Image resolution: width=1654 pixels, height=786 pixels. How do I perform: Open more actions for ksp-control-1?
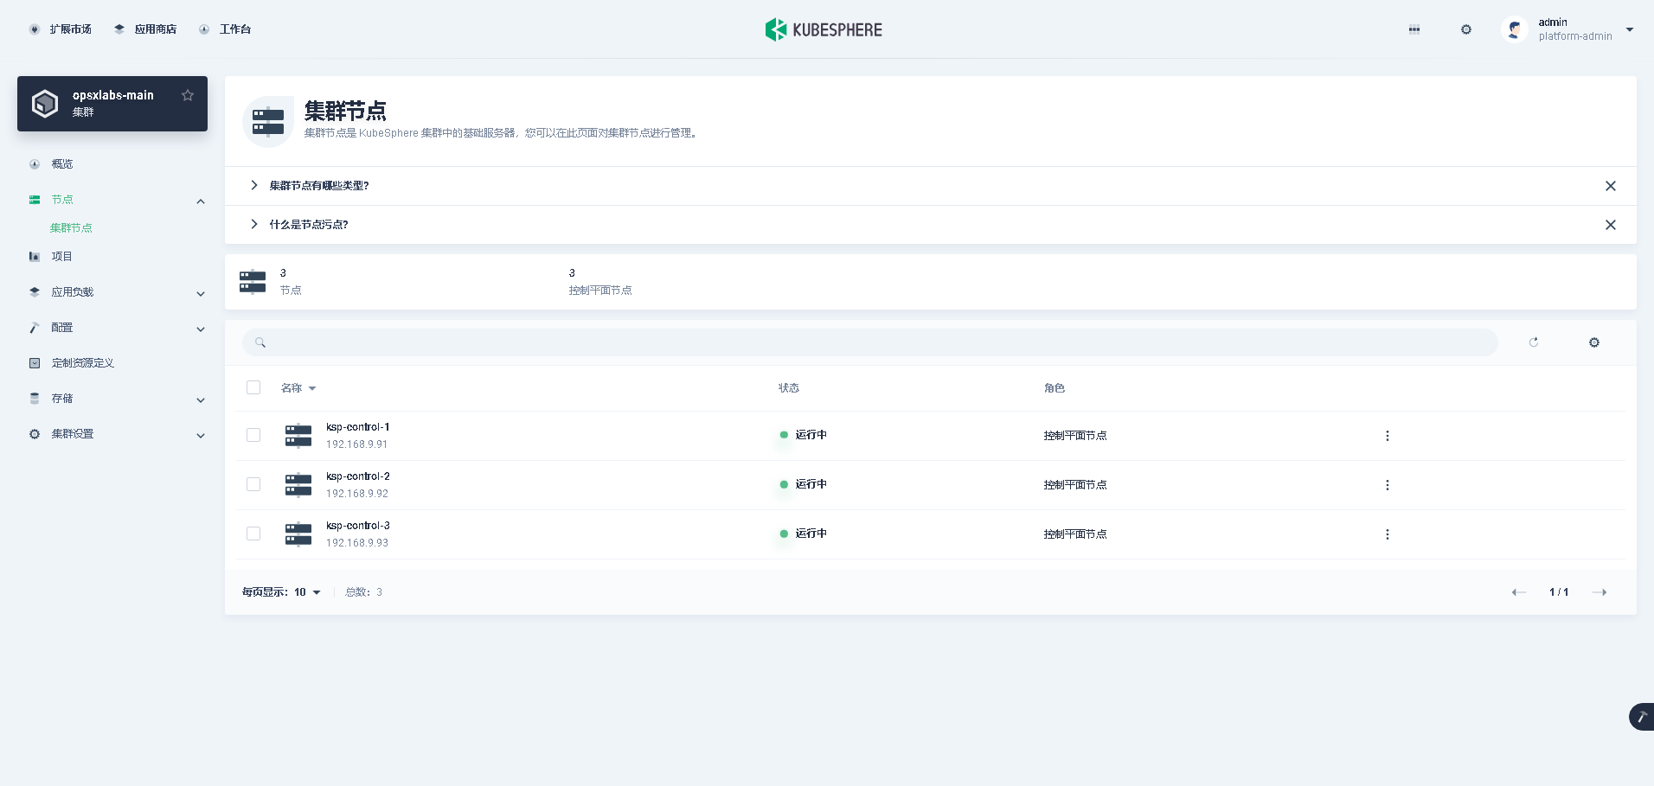pyautogui.click(x=1388, y=436)
